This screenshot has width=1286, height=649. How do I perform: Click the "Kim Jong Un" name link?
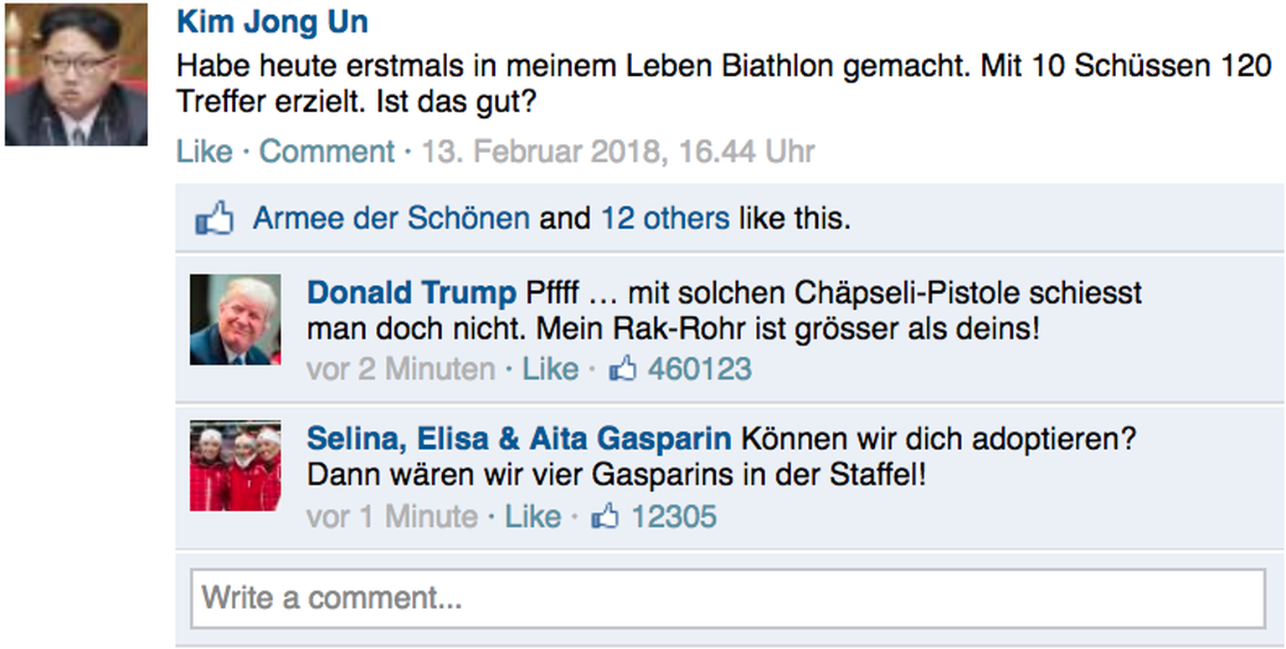click(x=272, y=22)
